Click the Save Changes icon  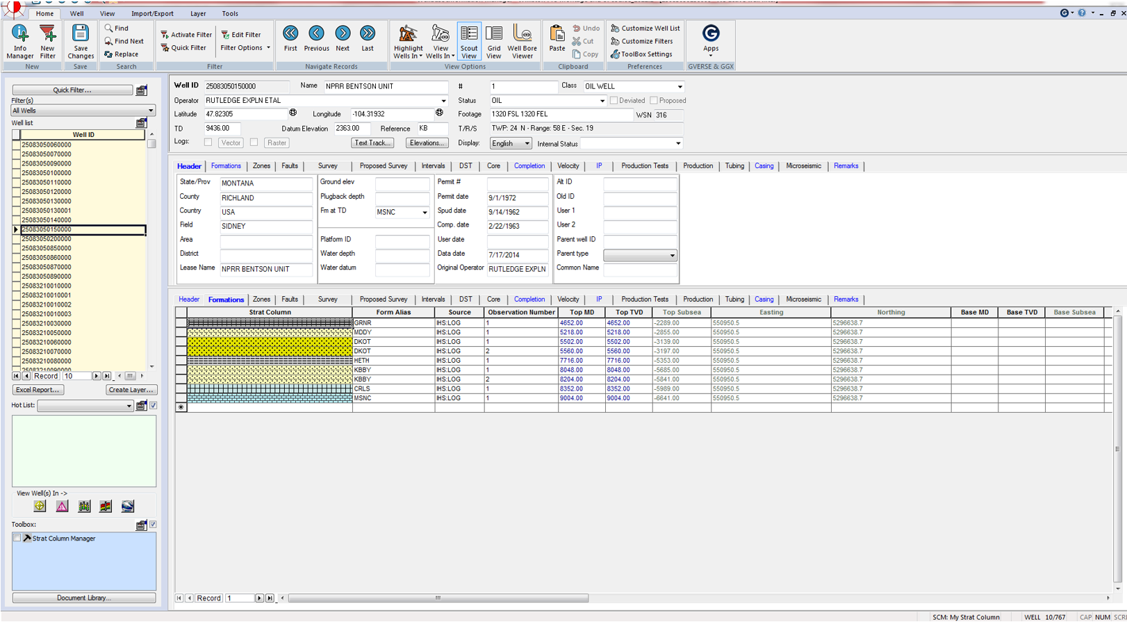(x=81, y=42)
